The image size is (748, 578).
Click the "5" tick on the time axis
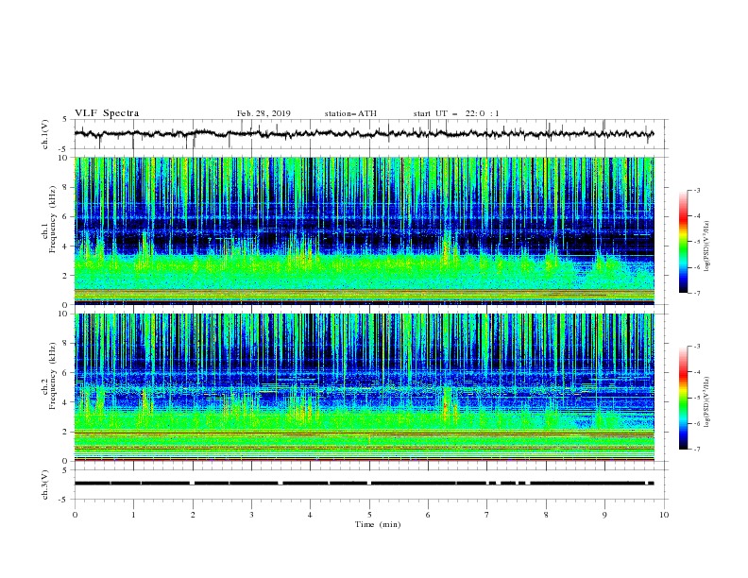pos(369,515)
